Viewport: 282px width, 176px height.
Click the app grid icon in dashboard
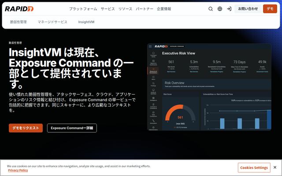[x=150, y=46]
